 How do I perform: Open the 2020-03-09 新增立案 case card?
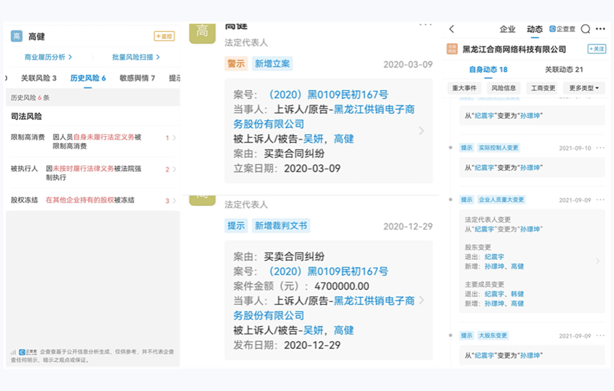(328, 131)
